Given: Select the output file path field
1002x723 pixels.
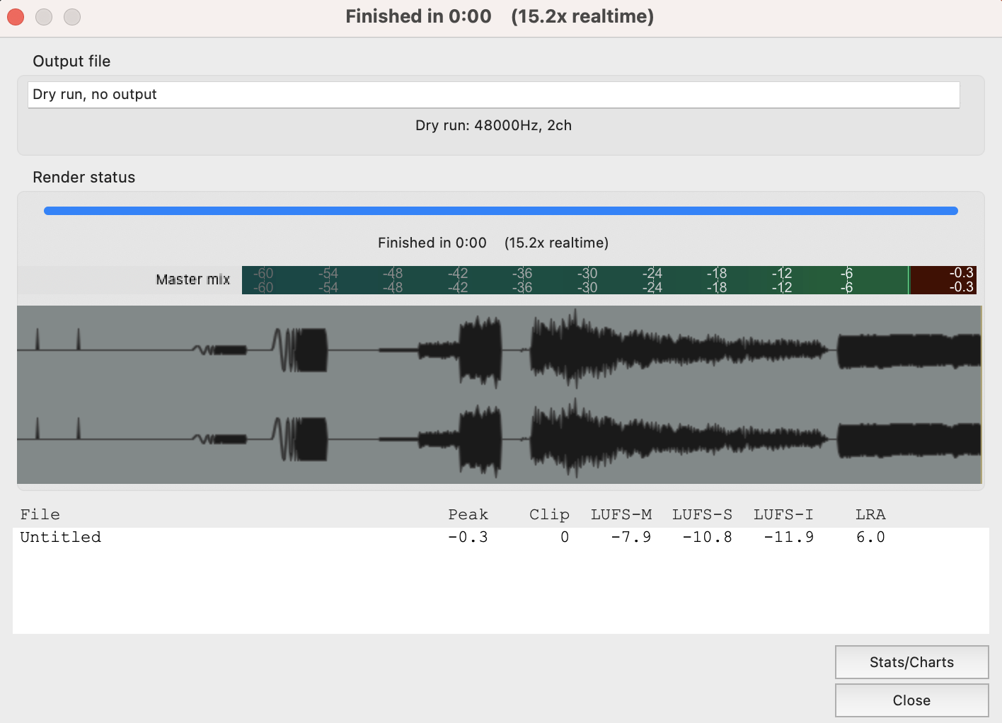Looking at the screenshot, I should click(x=493, y=94).
